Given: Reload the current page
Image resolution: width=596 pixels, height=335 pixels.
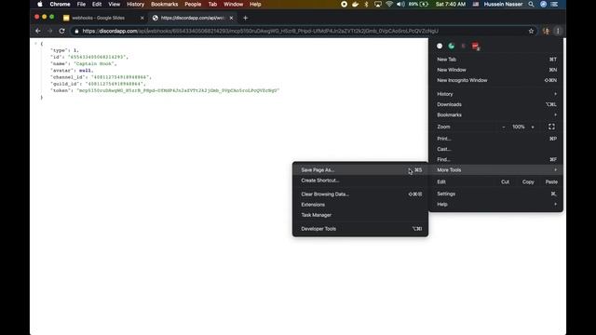Looking at the screenshot, I should 62,31.
